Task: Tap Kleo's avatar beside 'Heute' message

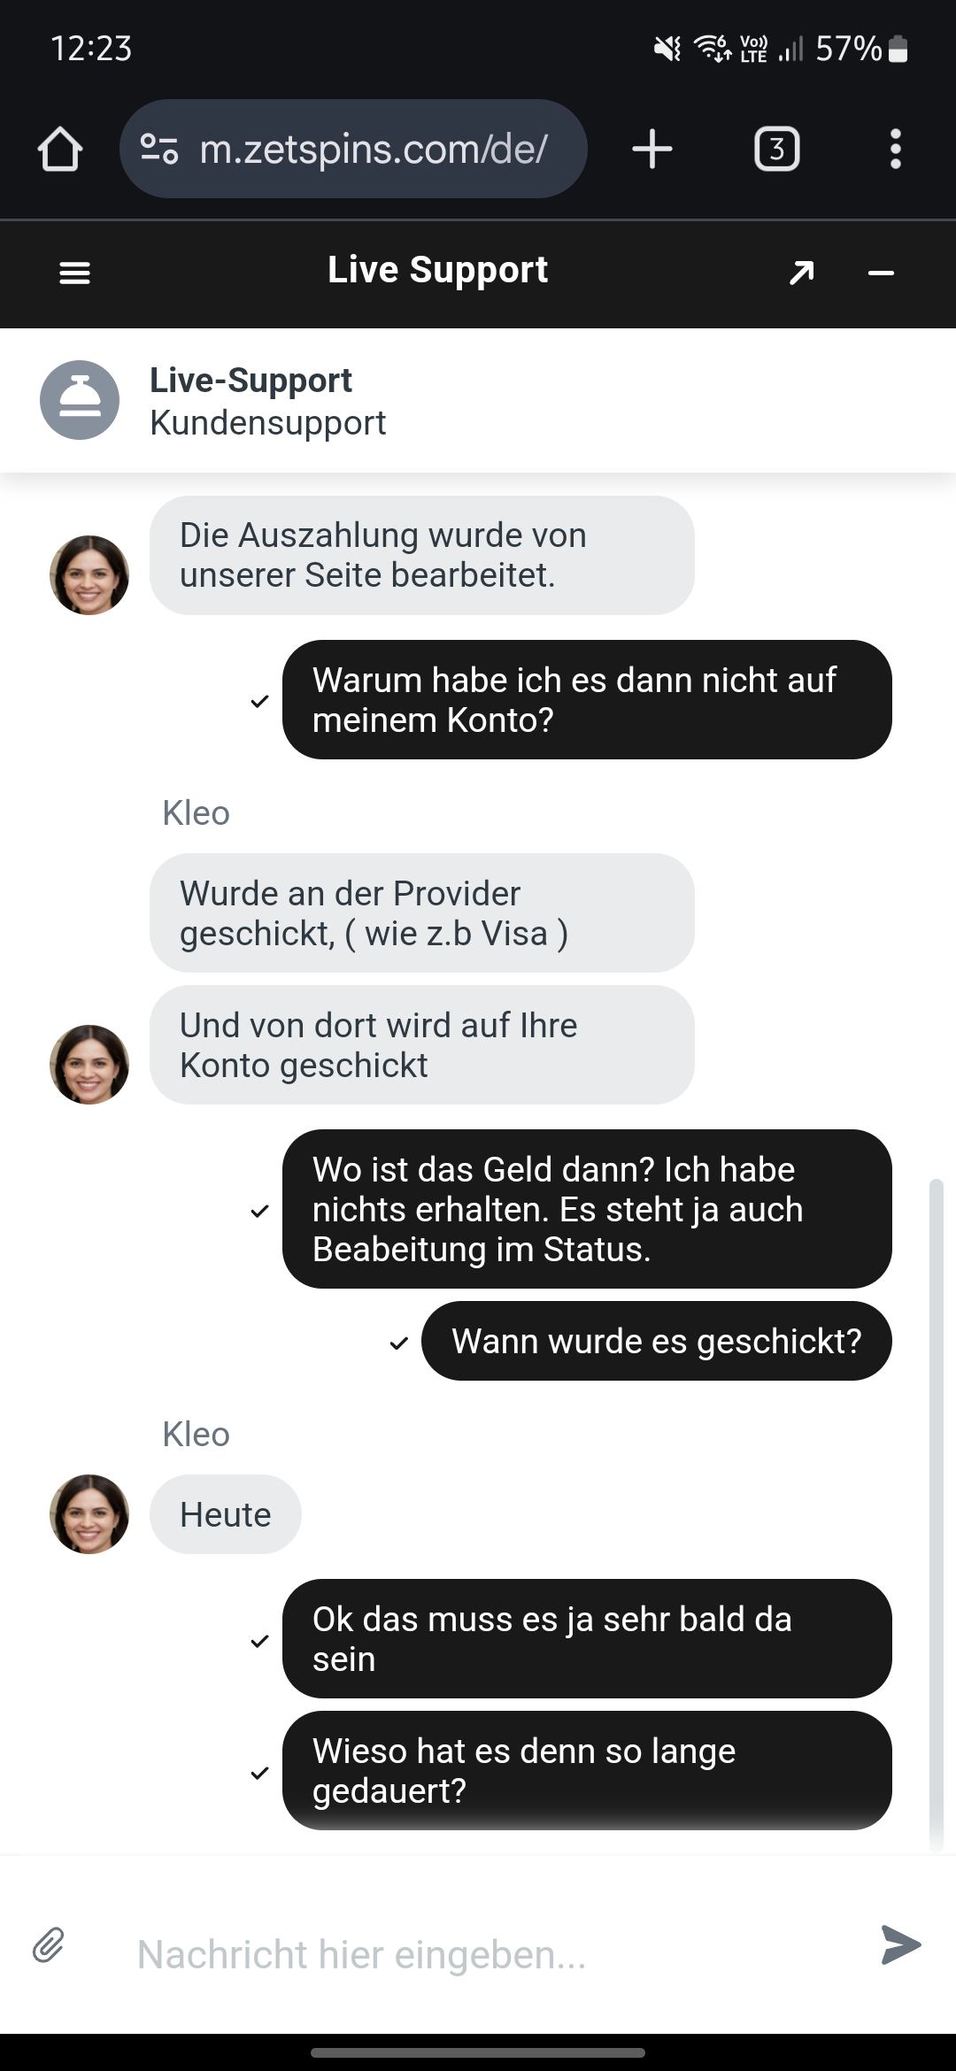Action: pyautogui.click(x=89, y=1513)
